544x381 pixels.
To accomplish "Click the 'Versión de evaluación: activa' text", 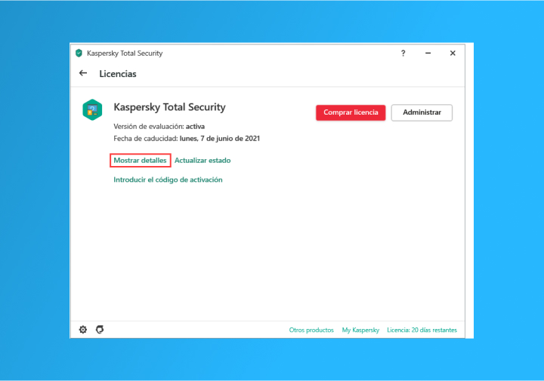I will click(x=159, y=127).
